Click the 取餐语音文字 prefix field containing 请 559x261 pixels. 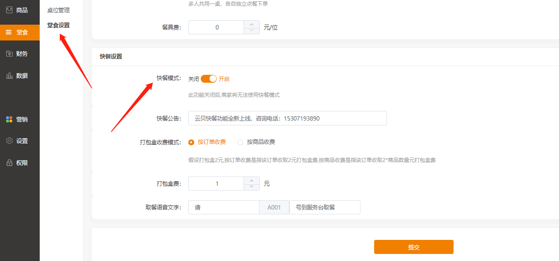[224, 207]
